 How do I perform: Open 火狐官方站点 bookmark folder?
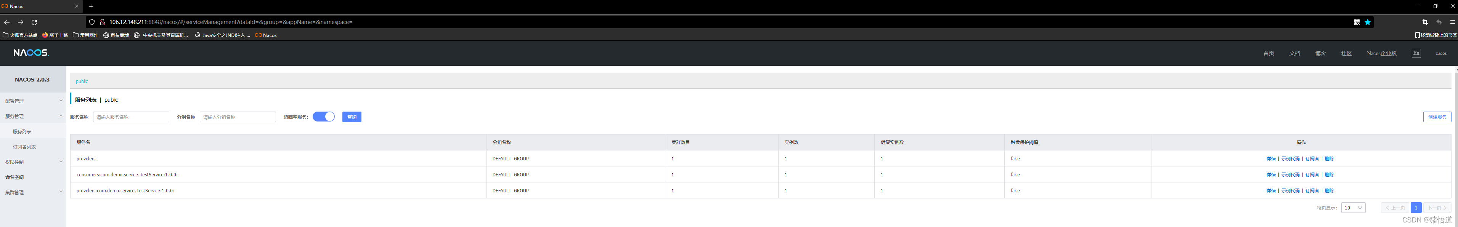[x=20, y=35]
